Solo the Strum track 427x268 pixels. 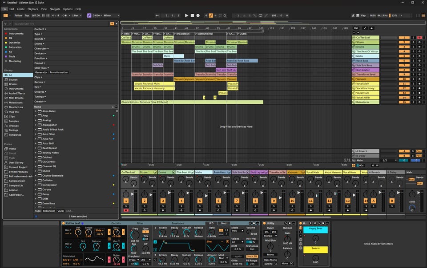pos(413,42)
